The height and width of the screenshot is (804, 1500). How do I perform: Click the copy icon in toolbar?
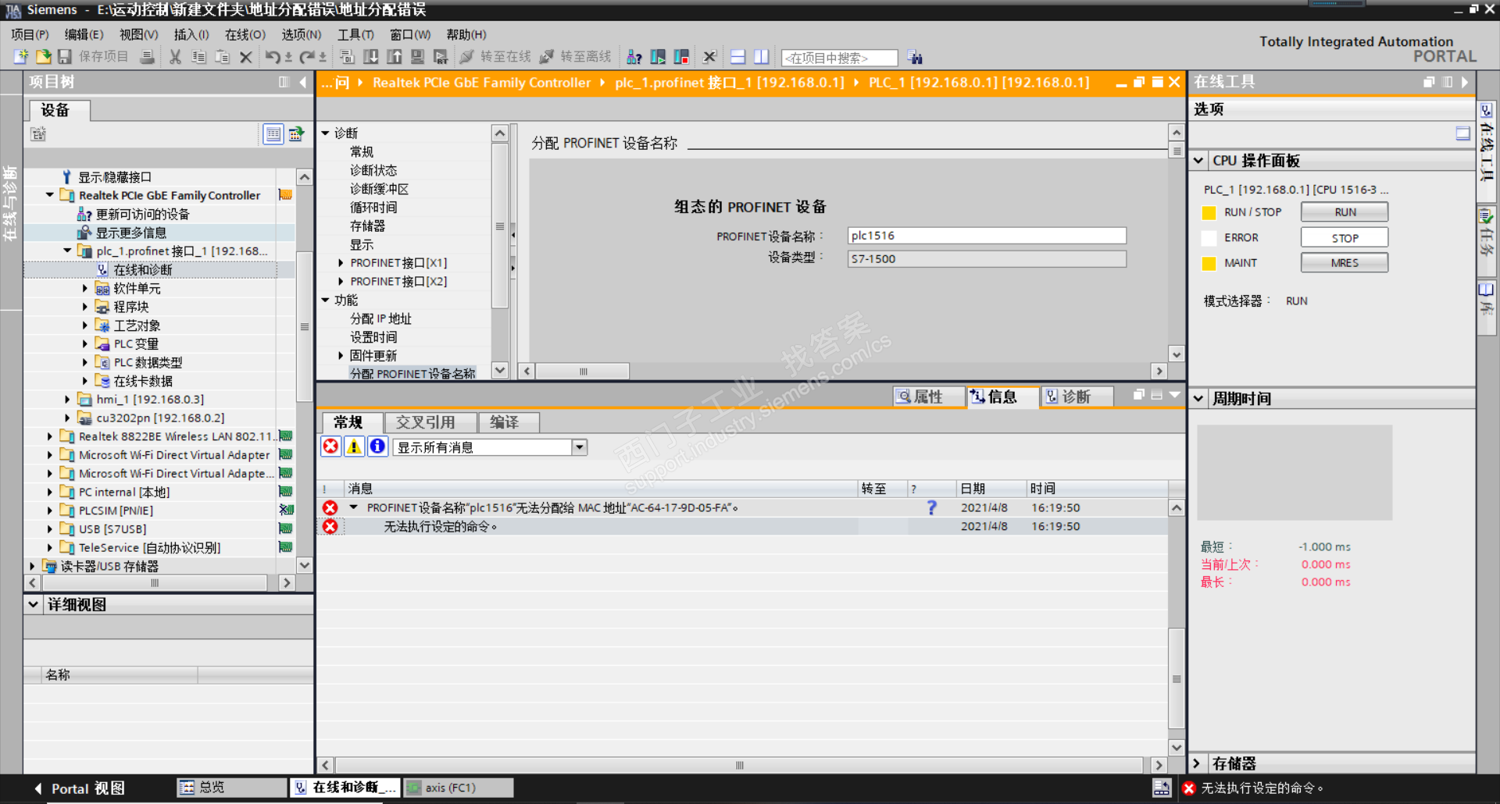(x=199, y=57)
